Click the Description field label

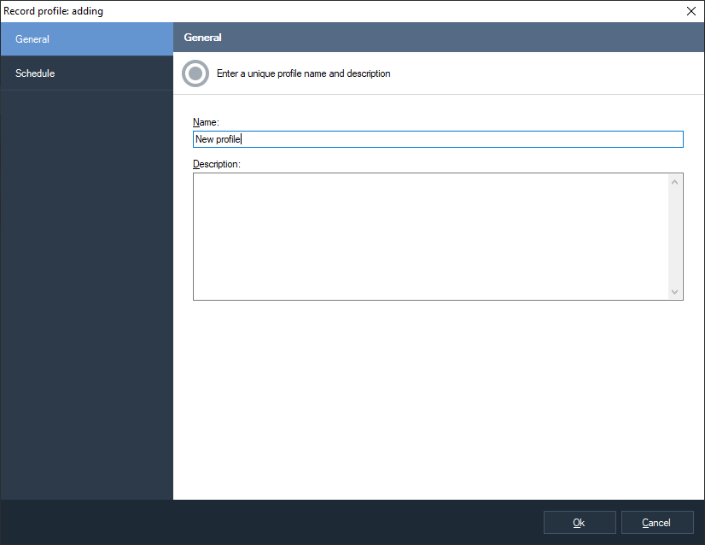tap(217, 163)
